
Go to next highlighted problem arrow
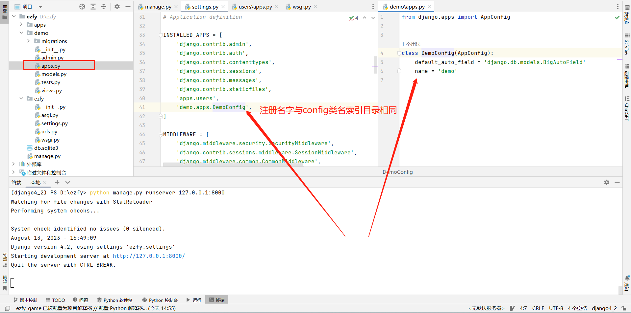pos(373,18)
